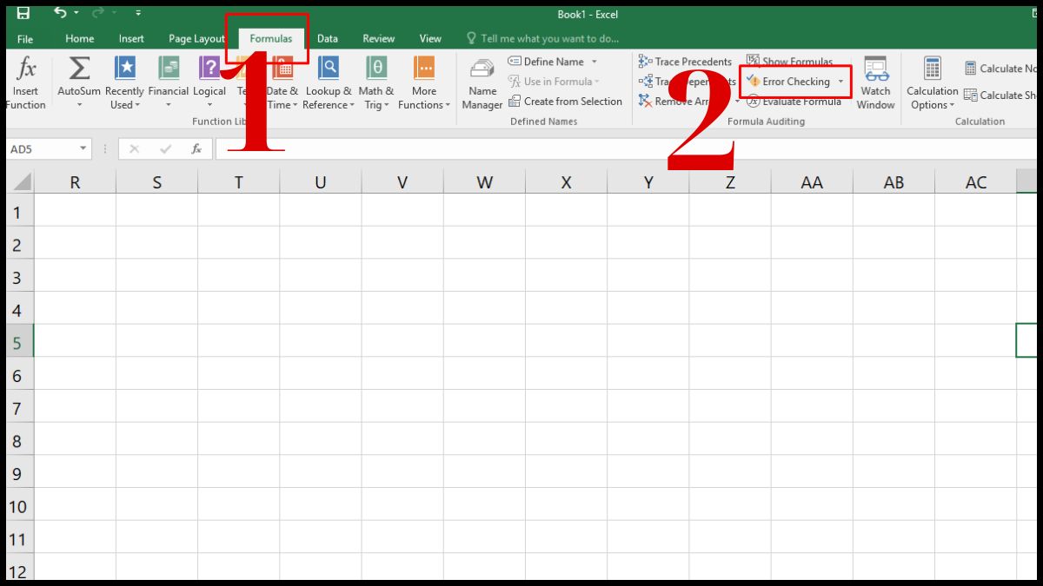Open the Watch Window
Screen dimensions: 1043x586
(875, 83)
